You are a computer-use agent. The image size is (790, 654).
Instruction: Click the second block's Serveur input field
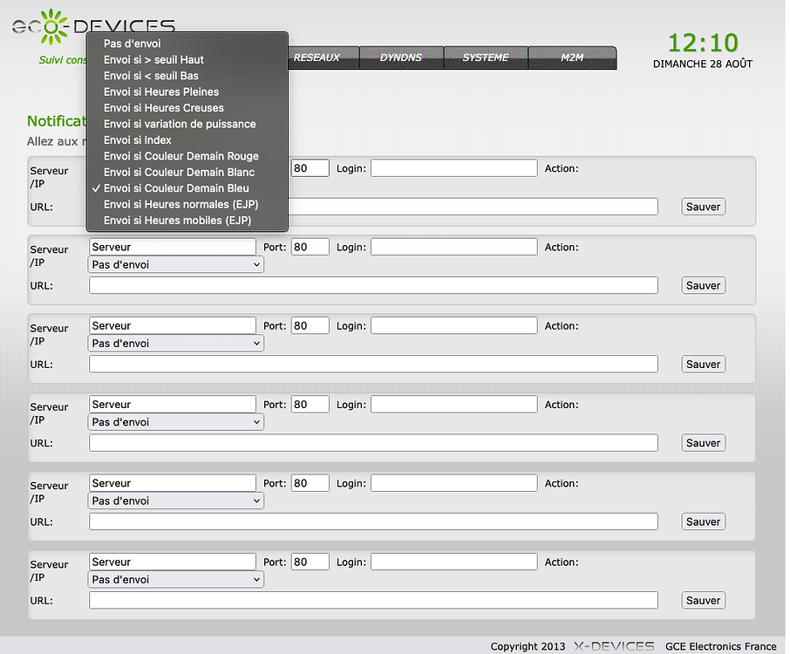173,248
